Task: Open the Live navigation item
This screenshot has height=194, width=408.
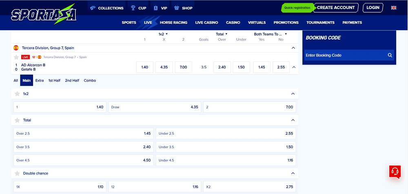Action: [x=148, y=23]
